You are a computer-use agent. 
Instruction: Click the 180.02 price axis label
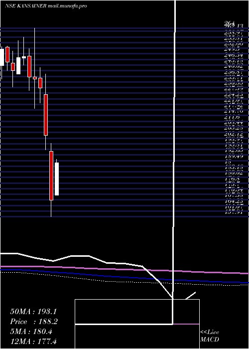pos(233,173)
